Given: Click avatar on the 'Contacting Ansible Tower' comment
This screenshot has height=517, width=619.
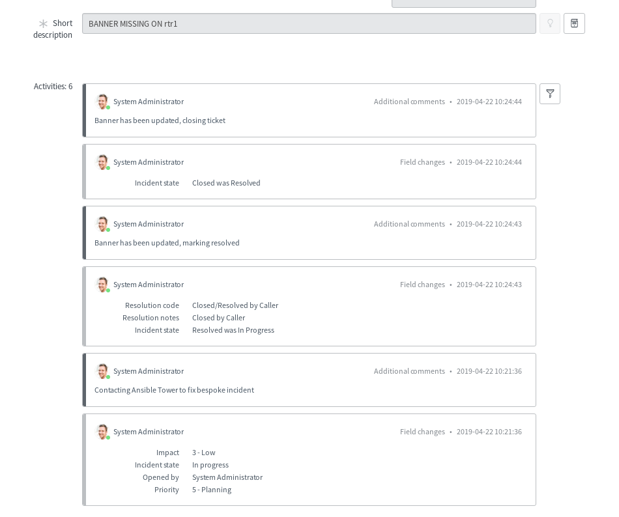Looking at the screenshot, I should coord(102,371).
